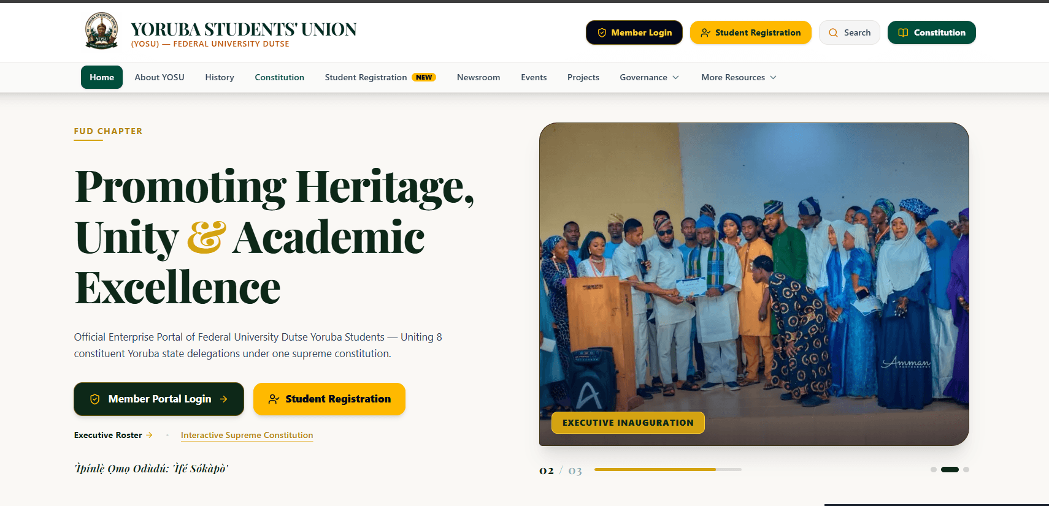Click the Search field in header
This screenshot has width=1049, height=506.
click(850, 32)
